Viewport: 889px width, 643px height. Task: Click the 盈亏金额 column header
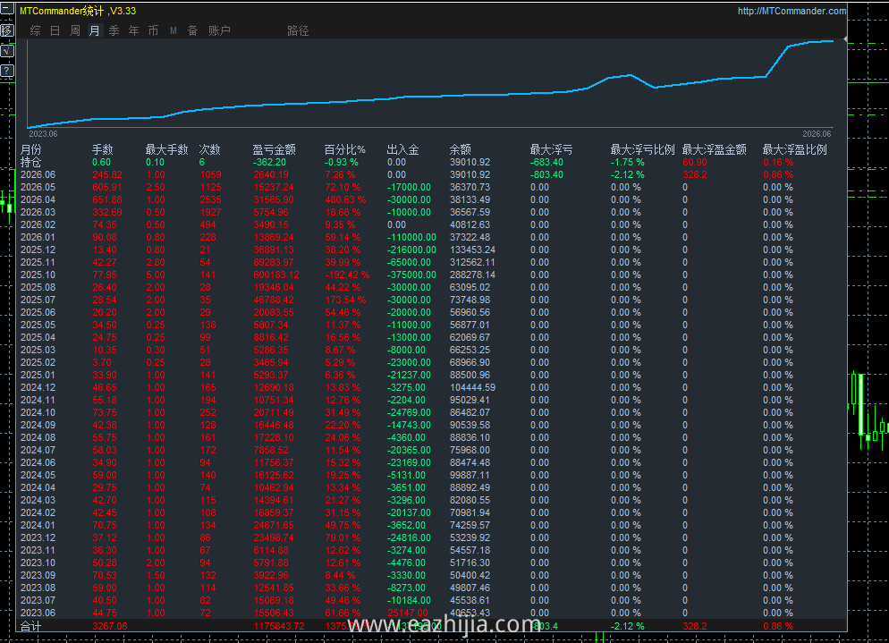pyautogui.click(x=274, y=149)
